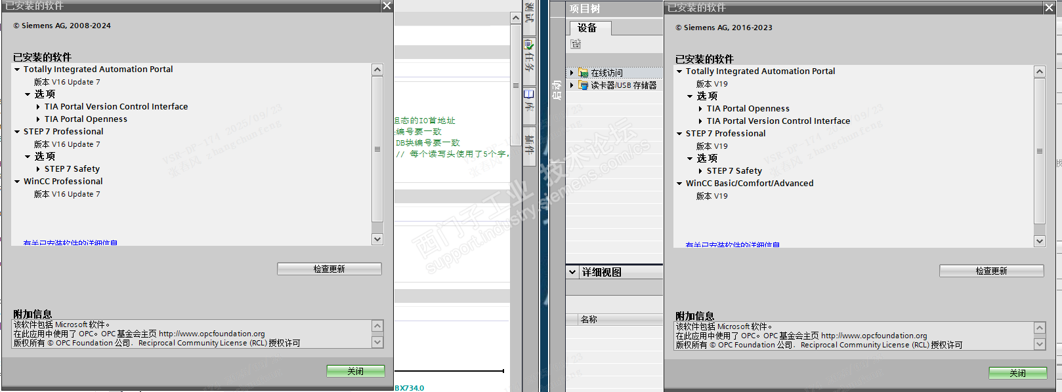The image size is (1062, 392).
Task: Click scroll-down arrow of V16 software list
Action: [377, 239]
